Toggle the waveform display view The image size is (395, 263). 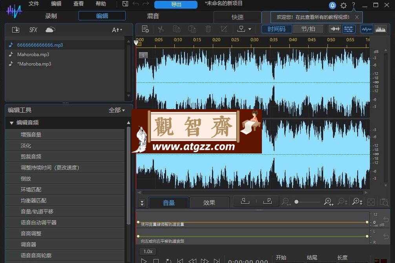pyautogui.click(x=367, y=29)
